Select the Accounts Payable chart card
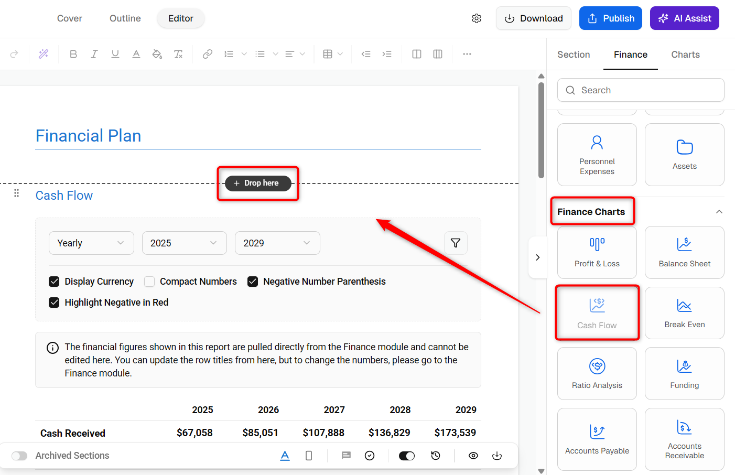735x475 pixels. coord(597,439)
